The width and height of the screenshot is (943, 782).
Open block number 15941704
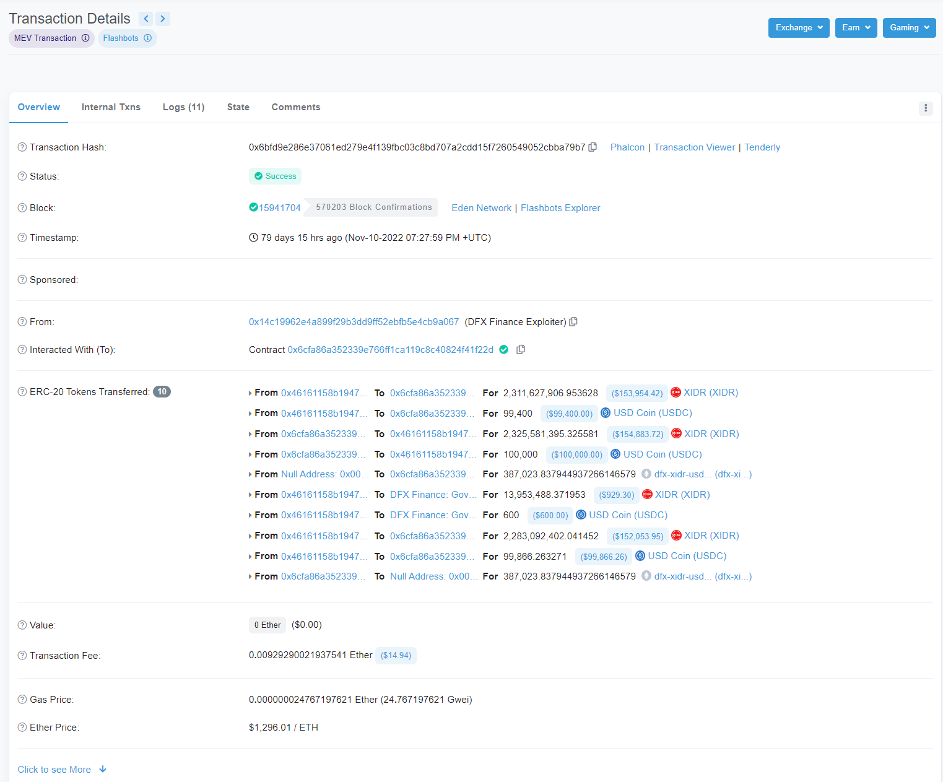(280, 208)
